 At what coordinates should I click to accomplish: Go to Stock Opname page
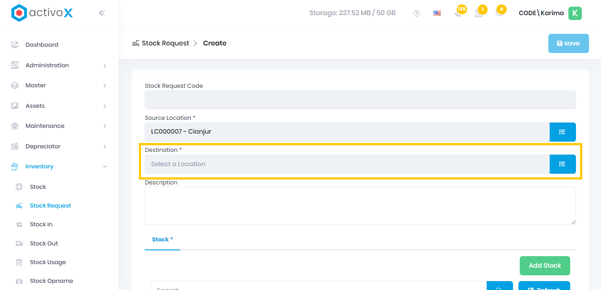[x=51, y=281]
